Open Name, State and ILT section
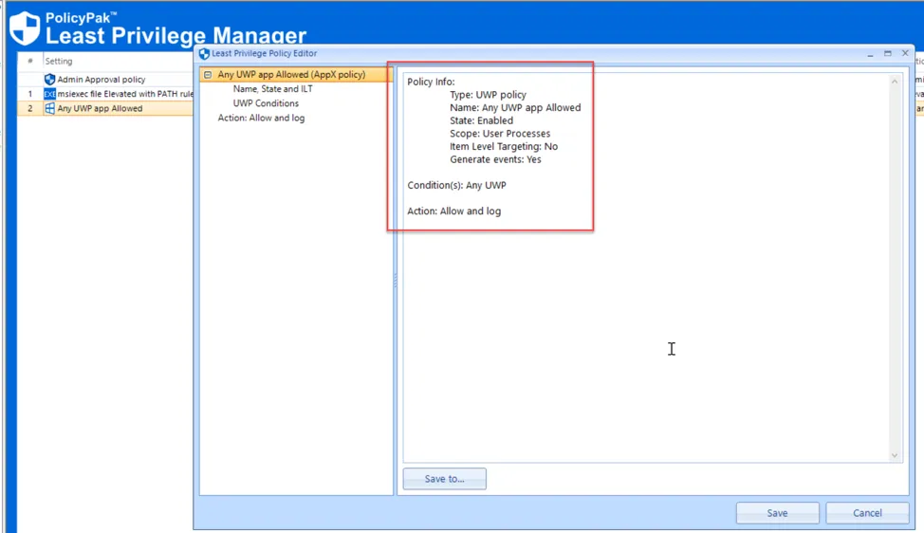924x533 pixels. [272, 89]
